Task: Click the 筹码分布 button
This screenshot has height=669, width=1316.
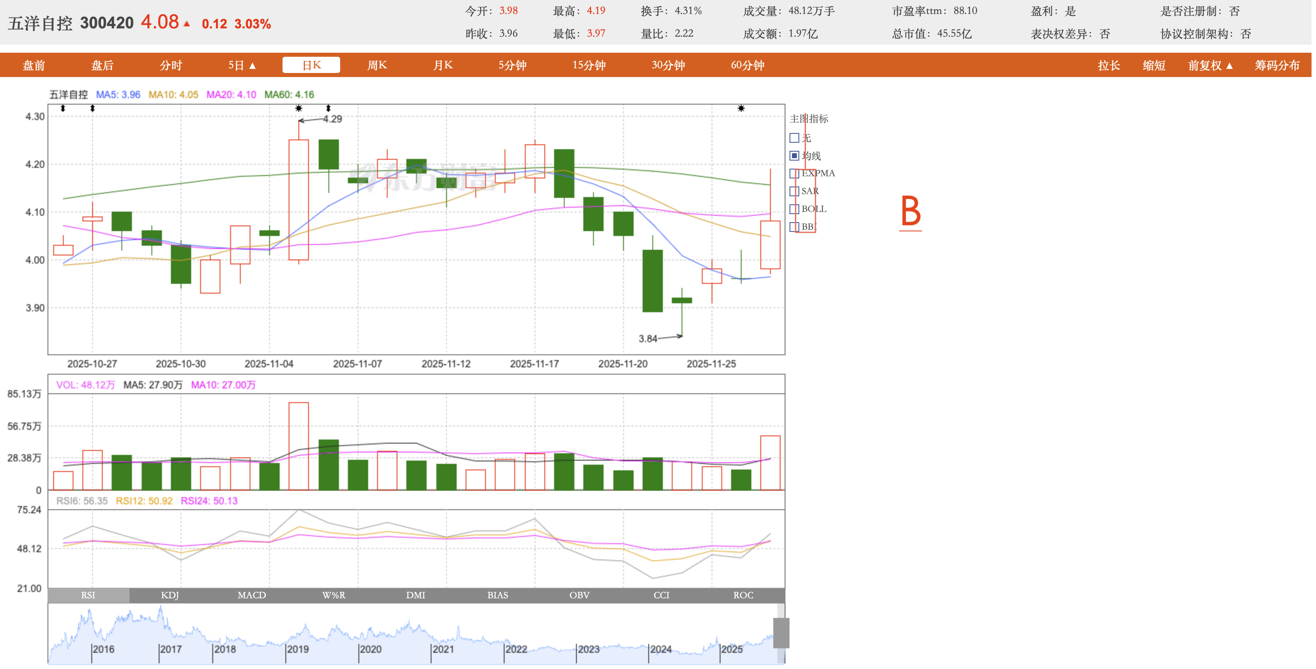Action: coord(1277,65)
